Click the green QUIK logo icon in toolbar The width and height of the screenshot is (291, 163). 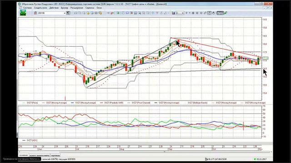(23, 13)
